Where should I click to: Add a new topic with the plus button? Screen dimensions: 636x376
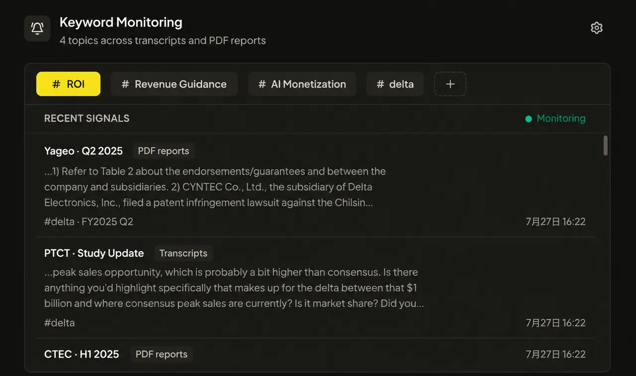click(x=450, y=84)
